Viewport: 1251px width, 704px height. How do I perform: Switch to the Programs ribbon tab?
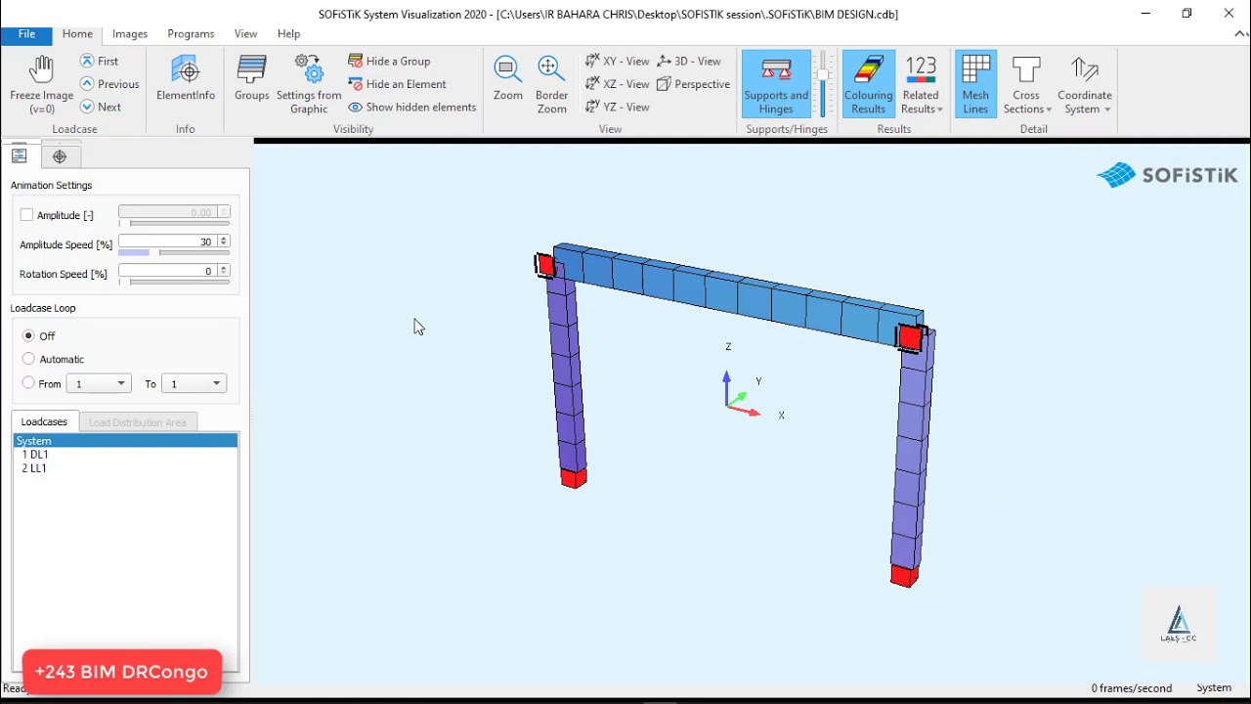click(x=191, y=34)
